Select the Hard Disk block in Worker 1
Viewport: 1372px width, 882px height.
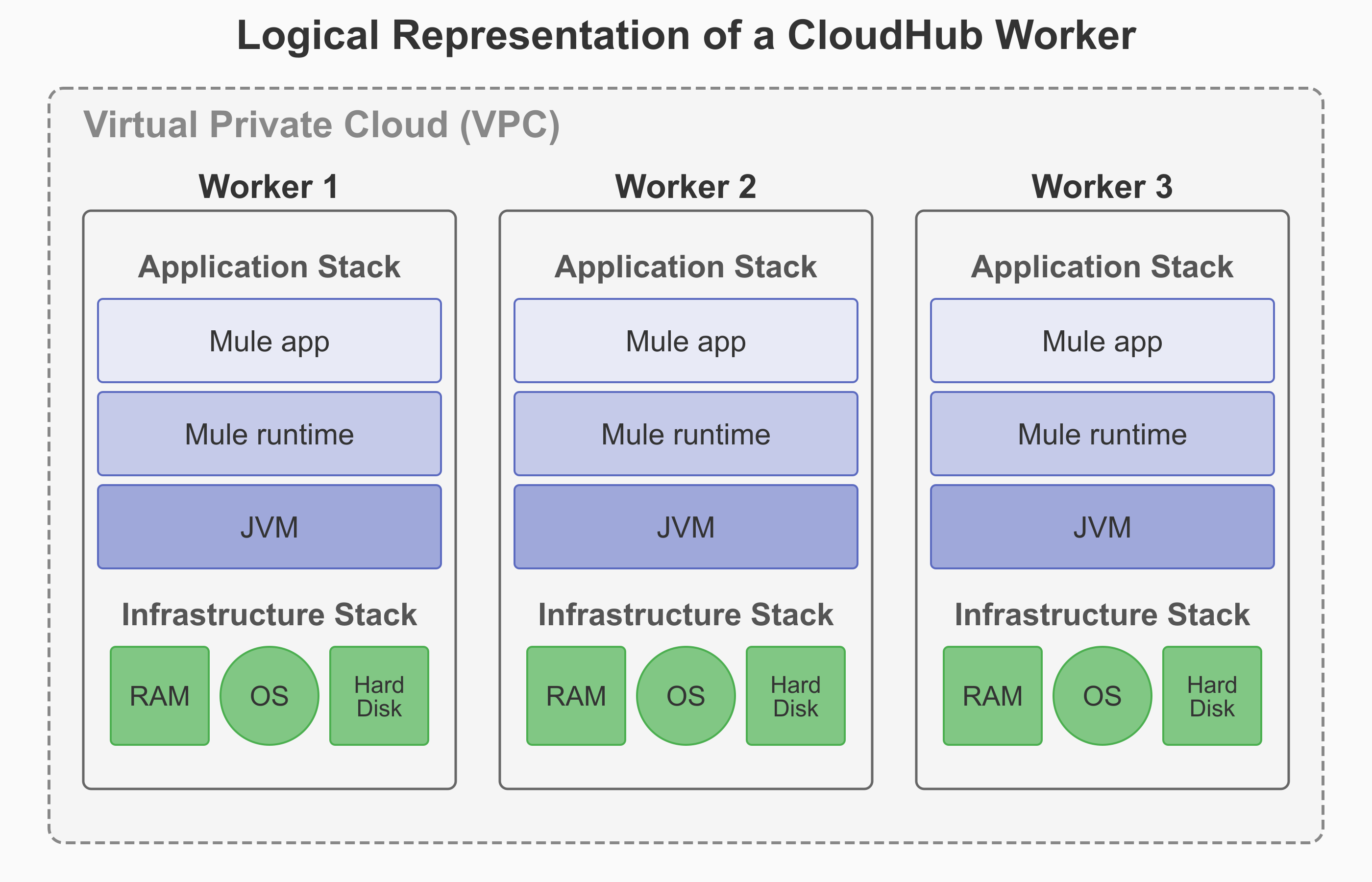(379, 695)
